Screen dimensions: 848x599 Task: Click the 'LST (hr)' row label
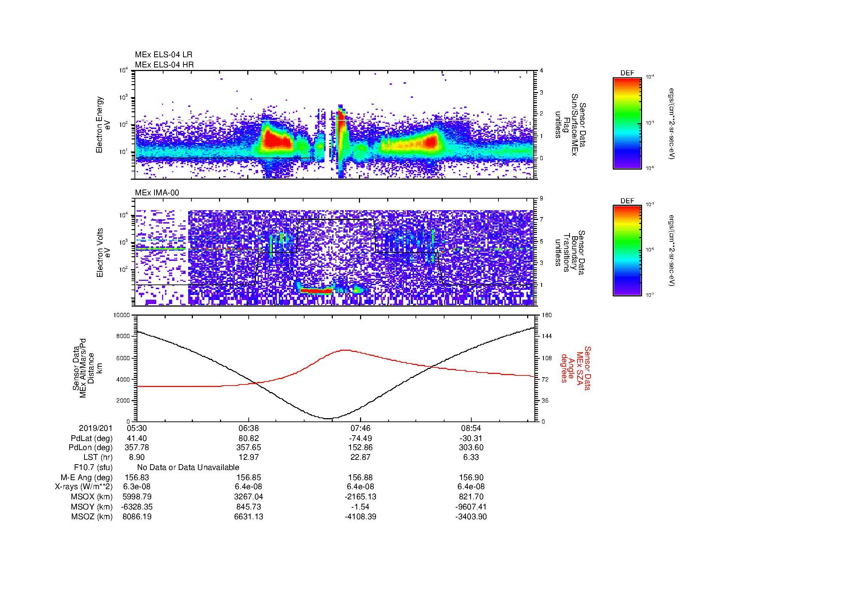point(98,457)
